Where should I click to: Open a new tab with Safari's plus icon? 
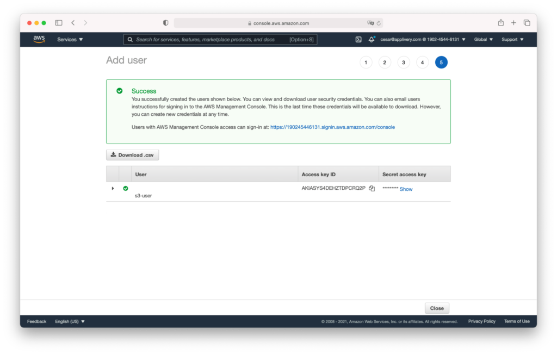[x=513, y=22]
